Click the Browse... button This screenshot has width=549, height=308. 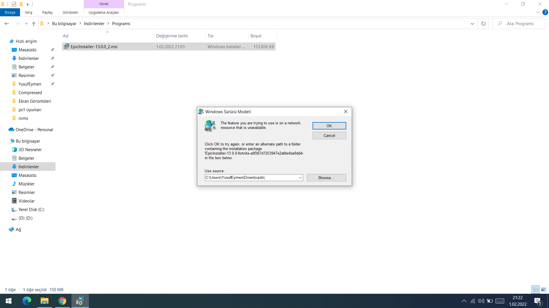point(326,178)
